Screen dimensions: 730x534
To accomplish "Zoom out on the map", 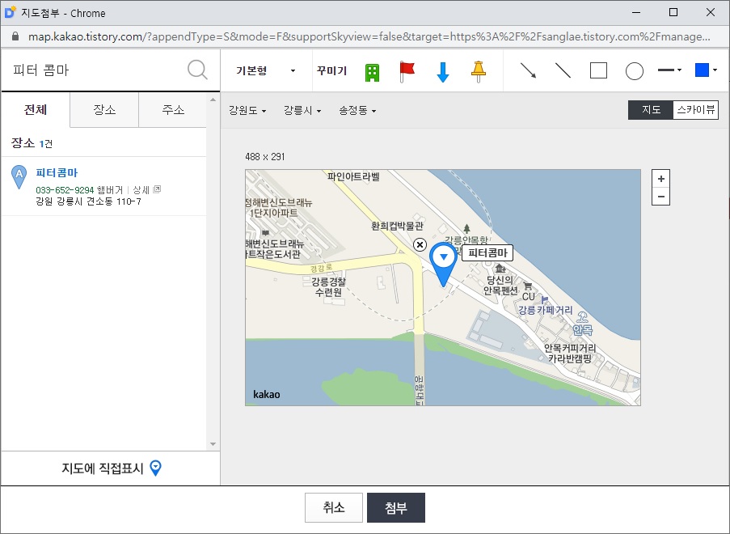I will point(660,197).
